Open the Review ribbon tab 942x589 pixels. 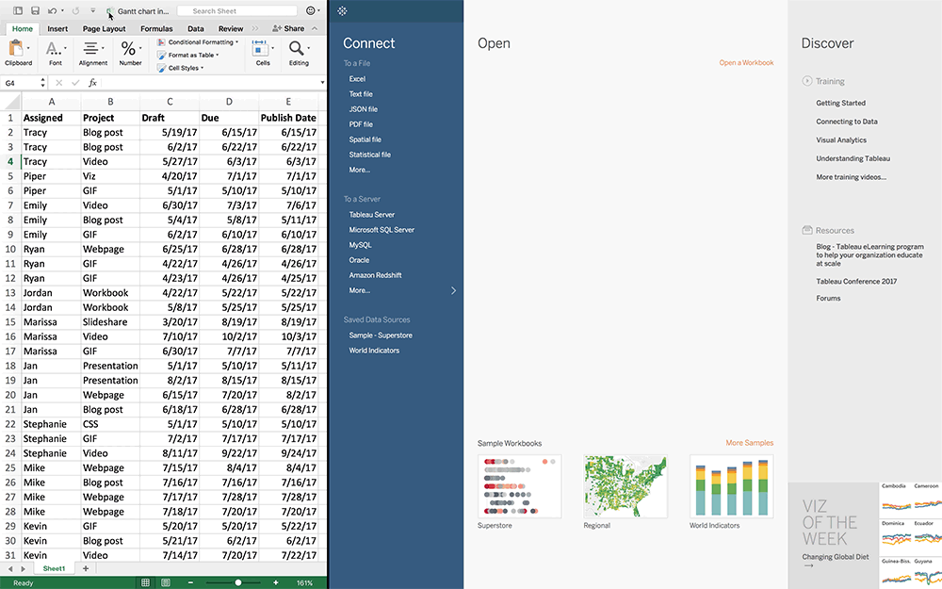coord(231,28)
